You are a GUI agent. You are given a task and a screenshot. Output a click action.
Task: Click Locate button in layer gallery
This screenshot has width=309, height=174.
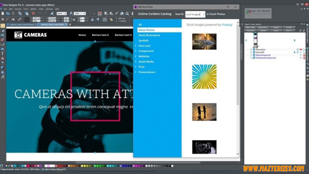click(x=289, y=27)
